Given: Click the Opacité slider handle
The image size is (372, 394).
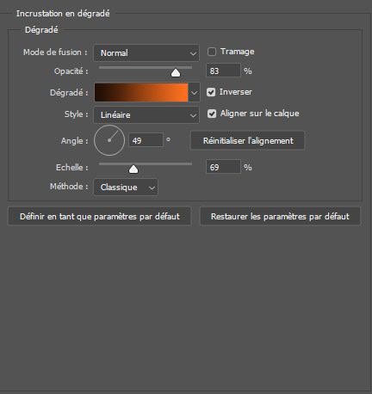Looking at the screenshot, I should click(176, 73).
